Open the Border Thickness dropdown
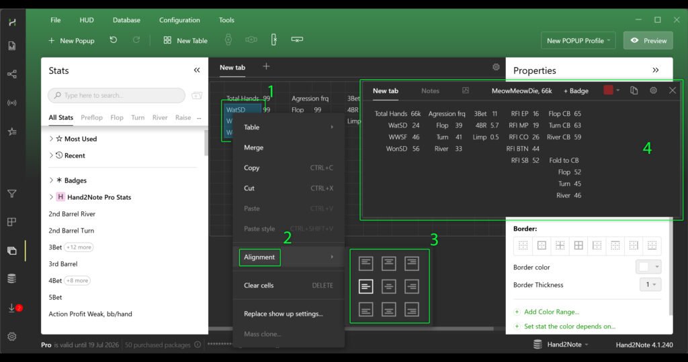This screenshot has width=688, height=362. (650, 285)
